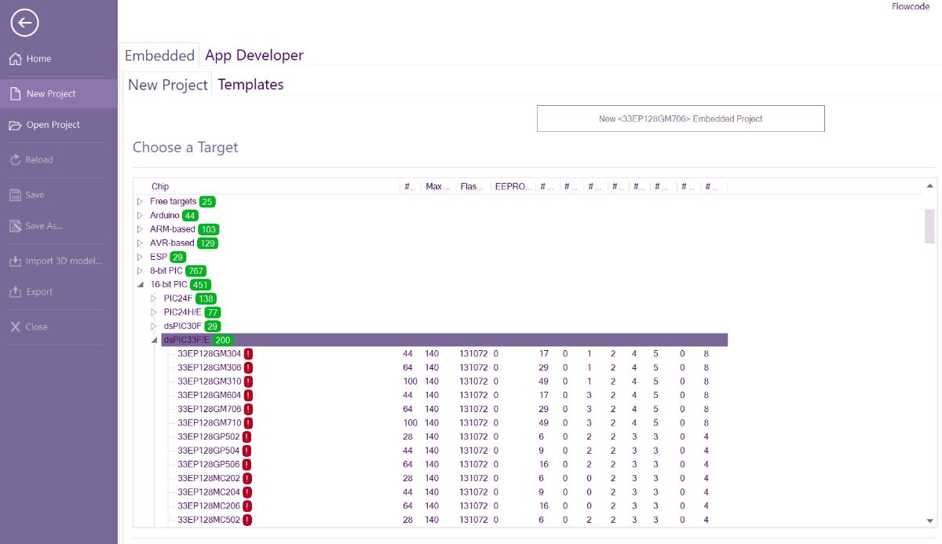Click the green 200 badge on dsPIC33F/E

click(223, 340)
